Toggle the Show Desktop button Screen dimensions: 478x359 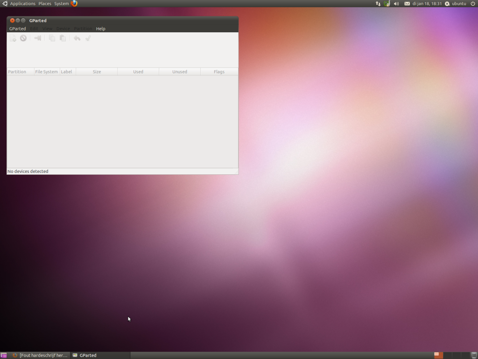point(4,355)
